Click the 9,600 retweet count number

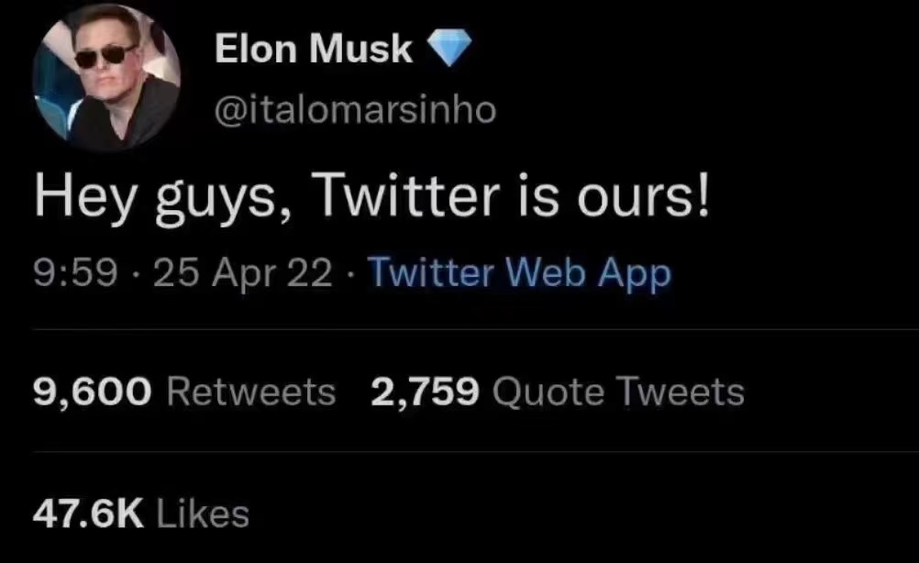92,392
